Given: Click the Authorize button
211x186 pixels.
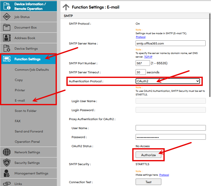Looking at the screenshot, I should tap(148, 155).
